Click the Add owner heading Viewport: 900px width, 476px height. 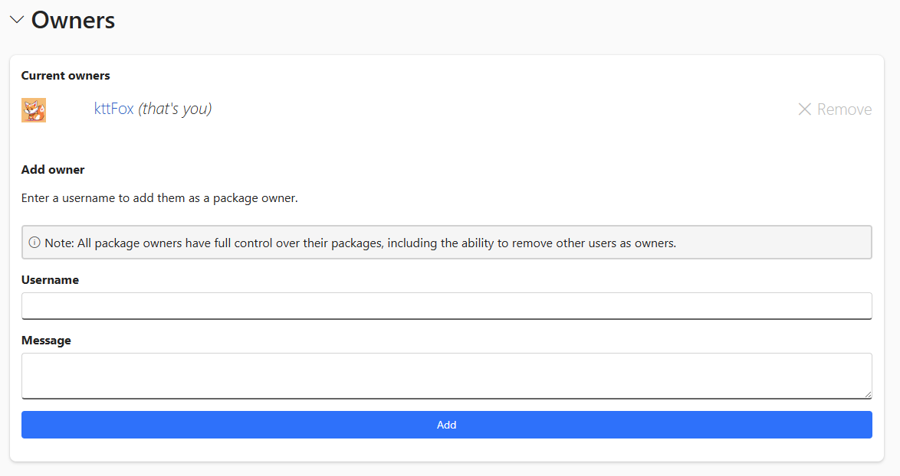53,170
